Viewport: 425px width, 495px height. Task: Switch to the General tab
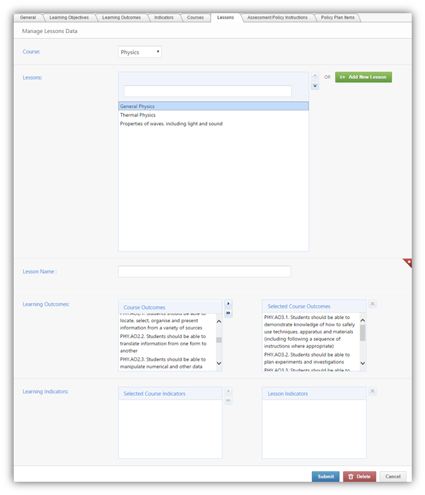pos(28,18)
